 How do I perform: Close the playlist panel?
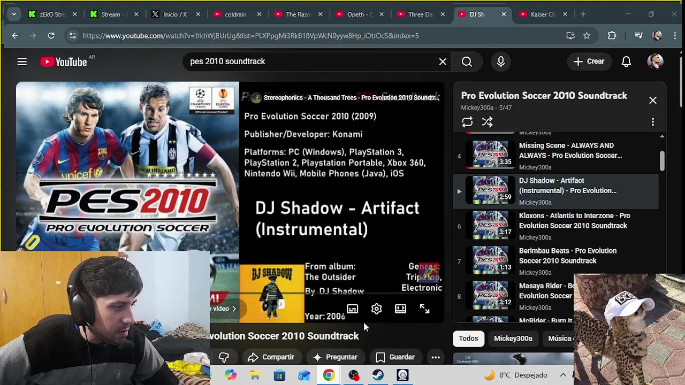653,101
